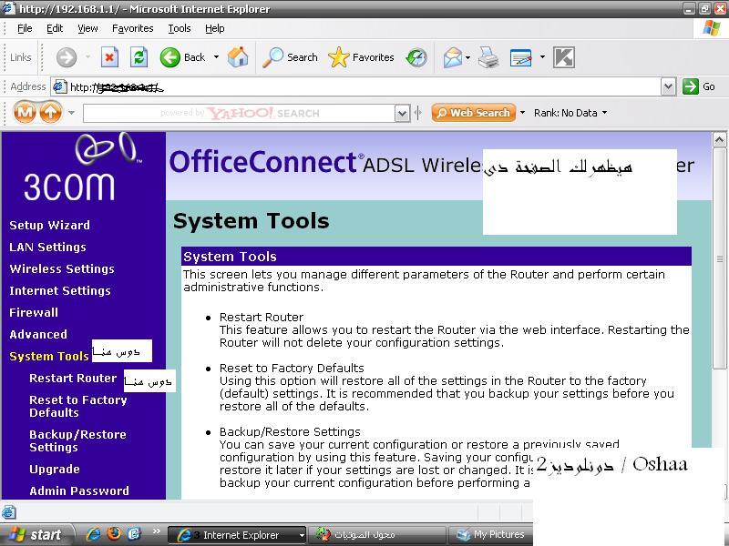Launch Firefox quick launch icon

pos(114,534)
